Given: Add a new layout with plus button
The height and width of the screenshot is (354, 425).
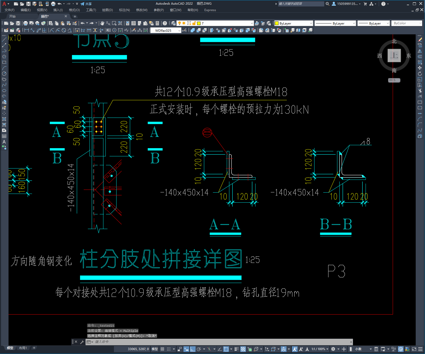Looking at the screenshot, I should pyautogui.click(x=34, y=348).
